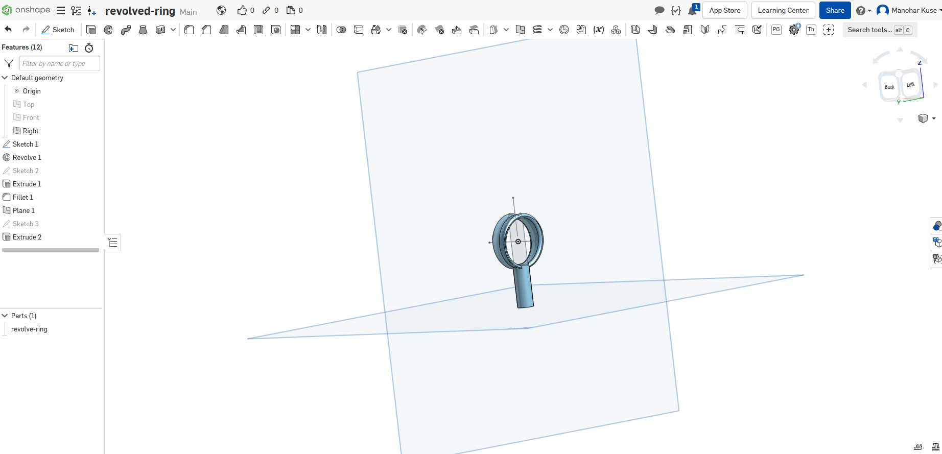Pick the Shell tool
The width and height of the screenshot is (942, 454).
pos(258,30)
